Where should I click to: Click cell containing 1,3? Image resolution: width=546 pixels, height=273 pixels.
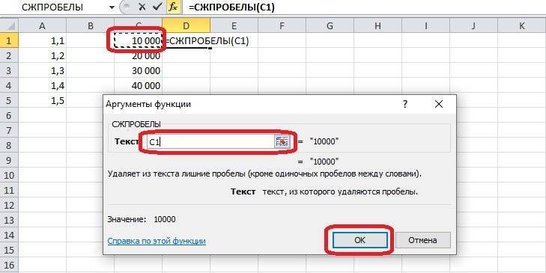point(42,71)
